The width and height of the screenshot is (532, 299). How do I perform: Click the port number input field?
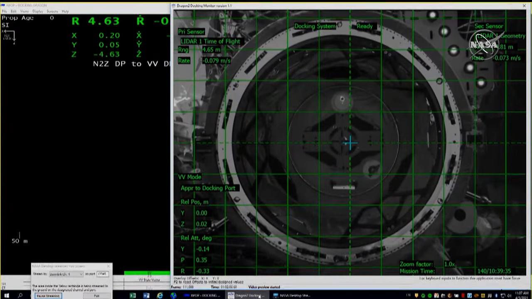[x=103, y=274]
